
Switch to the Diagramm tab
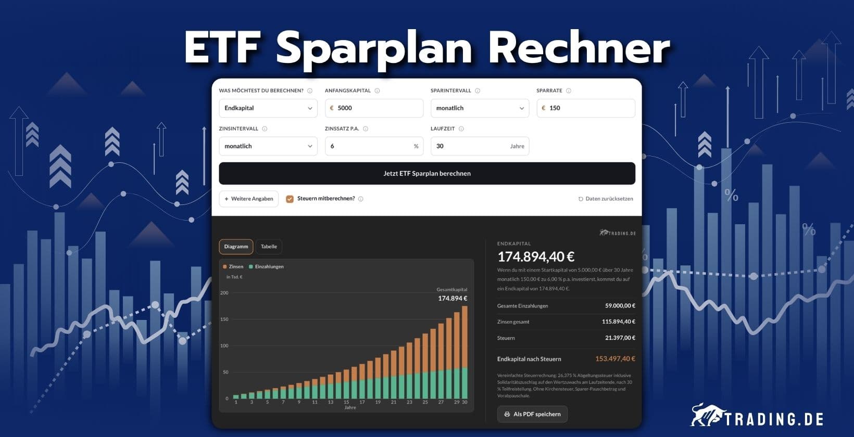(236, 247)
